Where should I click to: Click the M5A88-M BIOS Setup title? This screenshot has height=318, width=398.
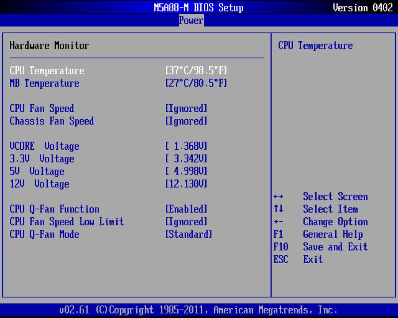(x=199, y=8)
